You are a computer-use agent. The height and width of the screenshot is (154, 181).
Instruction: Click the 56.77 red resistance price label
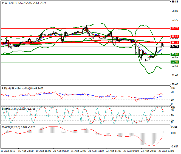pos(175,28)
